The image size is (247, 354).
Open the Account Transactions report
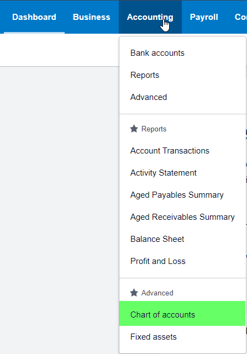[x=182, y=151]
